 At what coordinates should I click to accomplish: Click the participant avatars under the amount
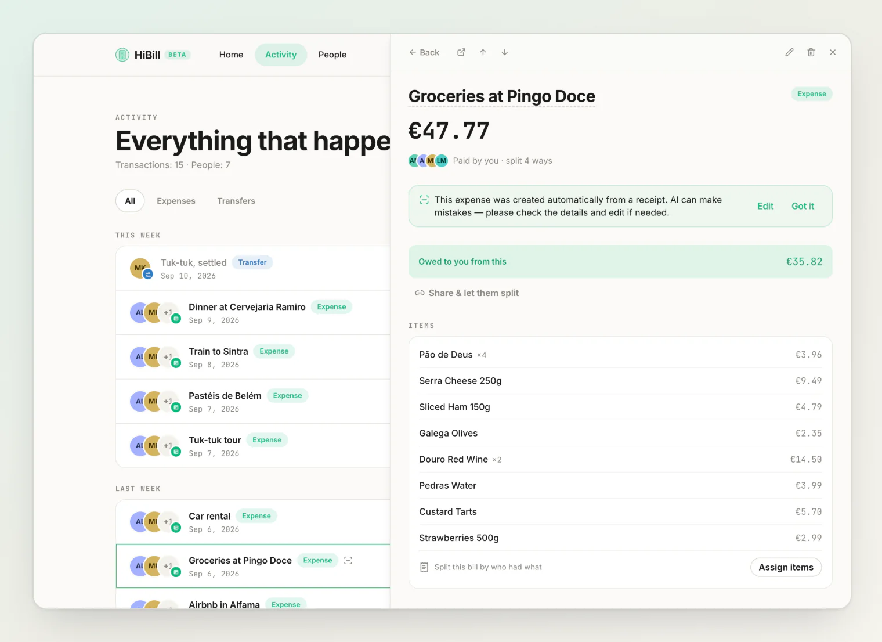[x=428, y=161]
